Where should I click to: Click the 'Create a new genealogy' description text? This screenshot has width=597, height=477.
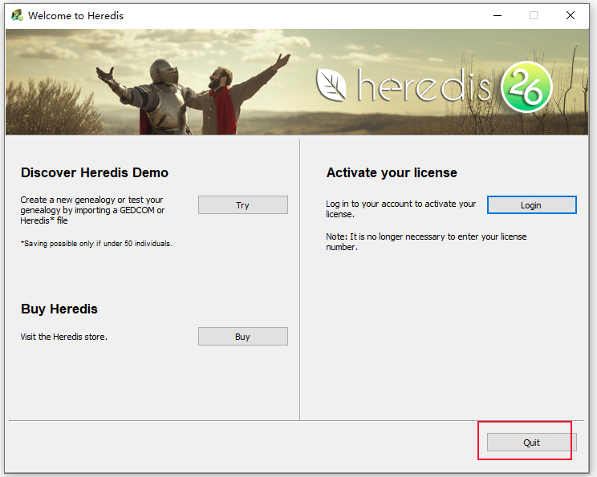click(92, 210)
